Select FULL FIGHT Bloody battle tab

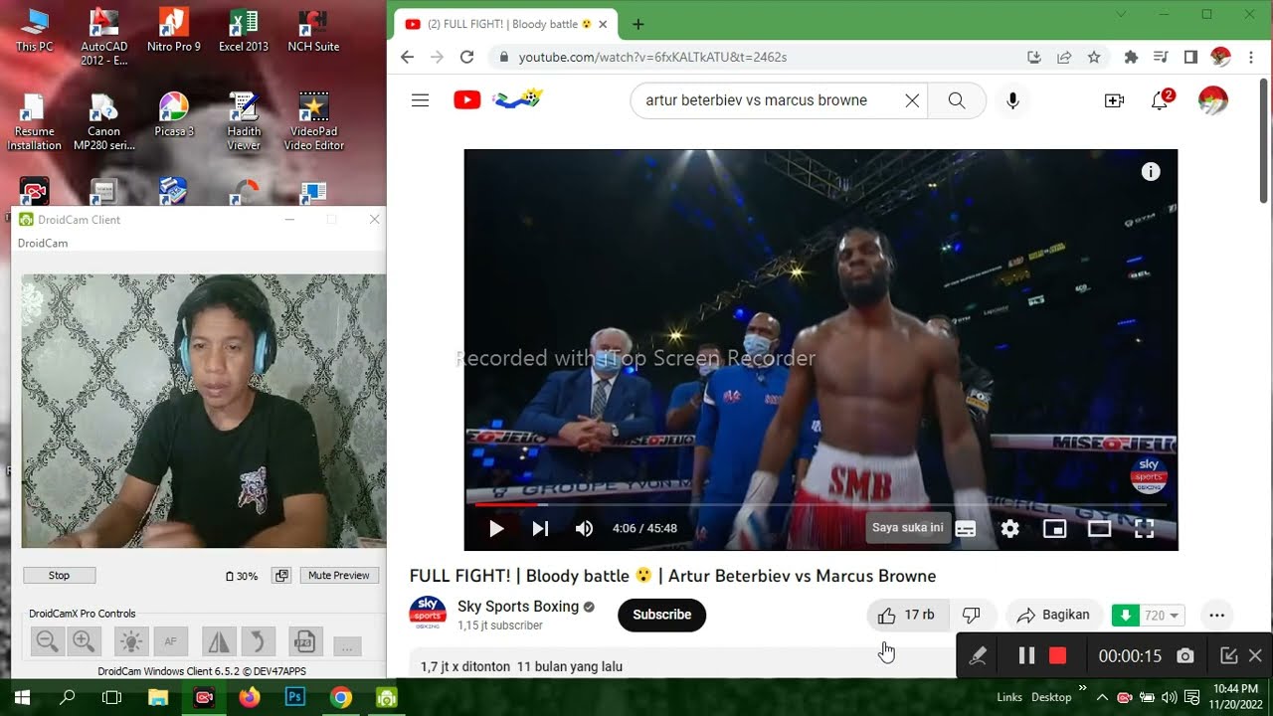[504, 25]
